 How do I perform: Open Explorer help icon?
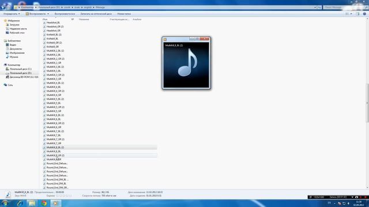[364, 14]
